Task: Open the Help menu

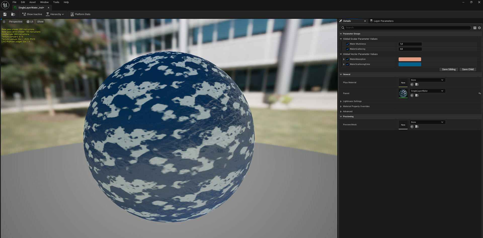Action: (66, 2)
